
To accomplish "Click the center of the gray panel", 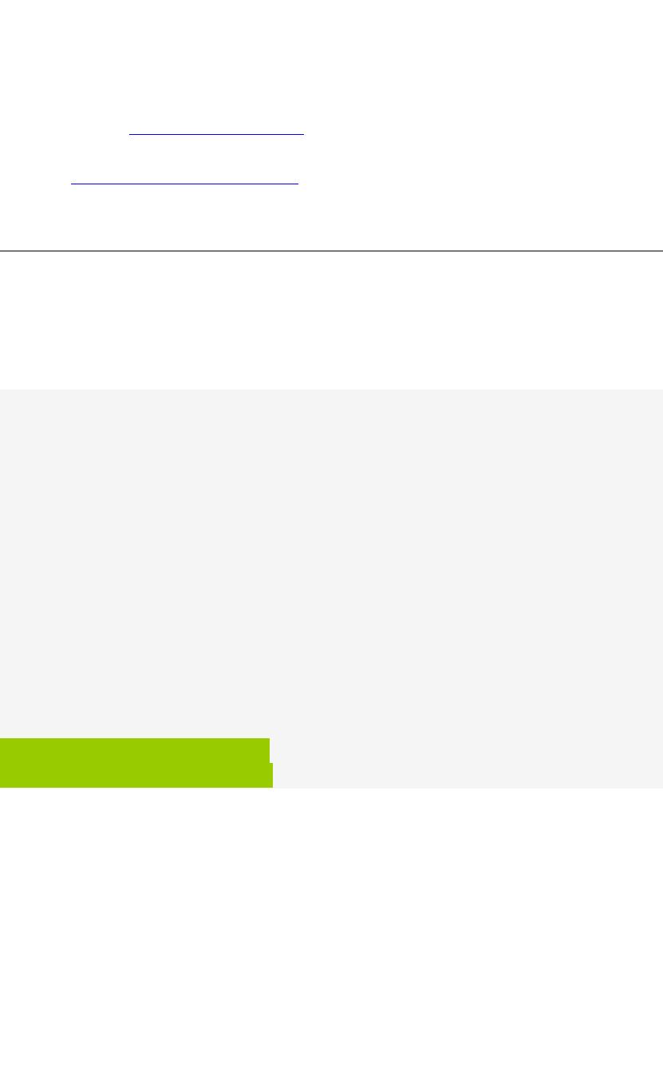I will pyautogui.click(x=331, y=588).
